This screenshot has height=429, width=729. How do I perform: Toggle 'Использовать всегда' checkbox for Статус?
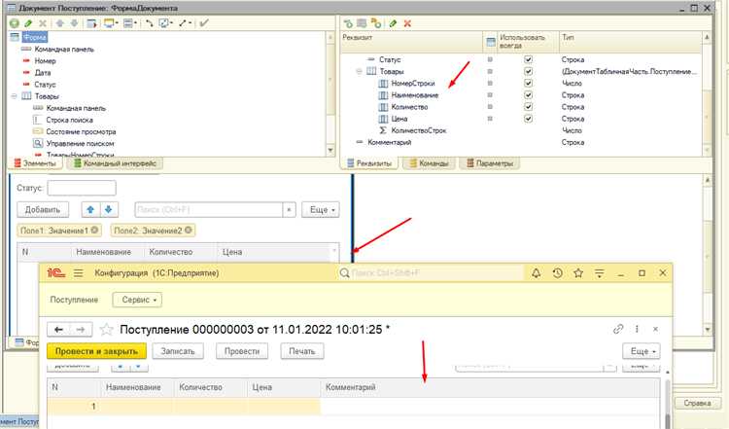[528, 59]
